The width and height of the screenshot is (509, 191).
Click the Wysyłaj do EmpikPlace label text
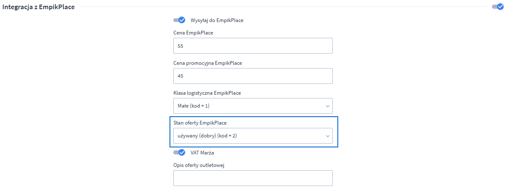217,20
